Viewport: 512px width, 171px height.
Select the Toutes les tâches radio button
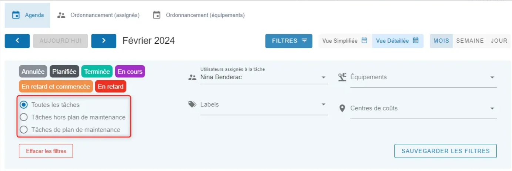coord(24,105)
